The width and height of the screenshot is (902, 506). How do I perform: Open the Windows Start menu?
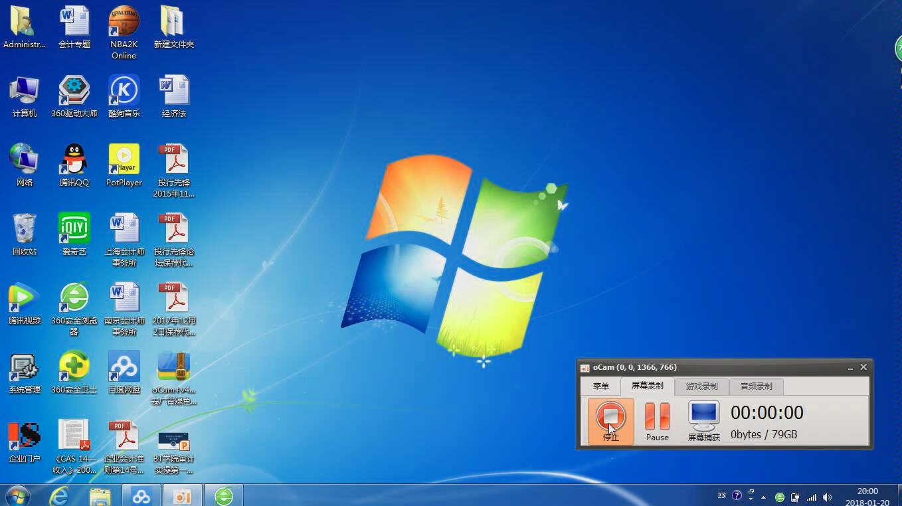(x=17, y=495)
